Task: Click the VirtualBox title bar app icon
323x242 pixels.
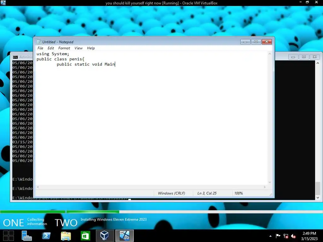Action: pos(3,3)
